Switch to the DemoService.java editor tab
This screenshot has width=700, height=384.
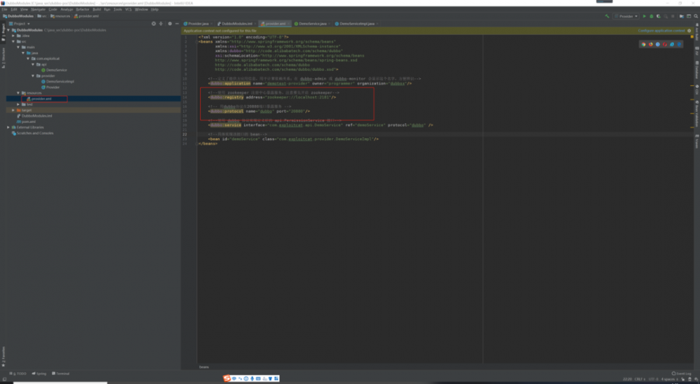point(311,23)
